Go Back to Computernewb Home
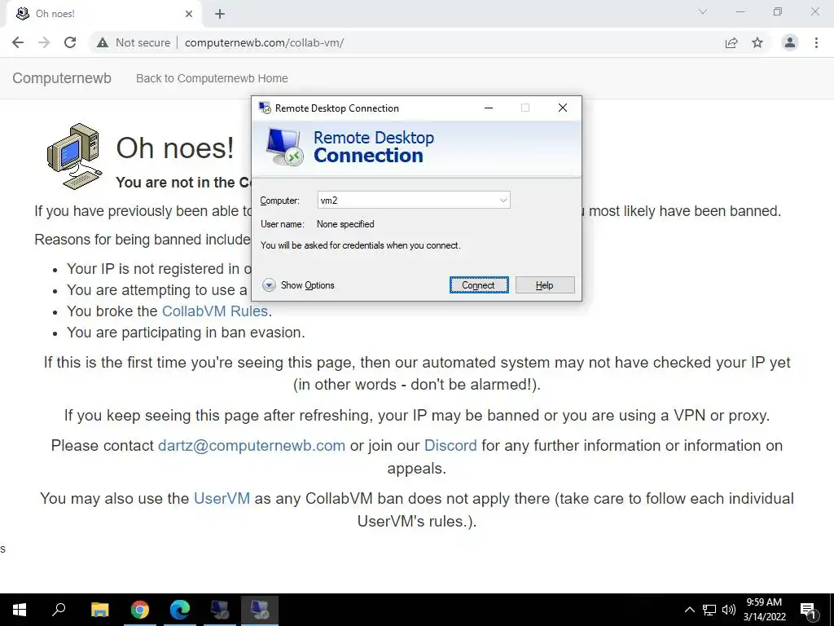 [212, 78]
